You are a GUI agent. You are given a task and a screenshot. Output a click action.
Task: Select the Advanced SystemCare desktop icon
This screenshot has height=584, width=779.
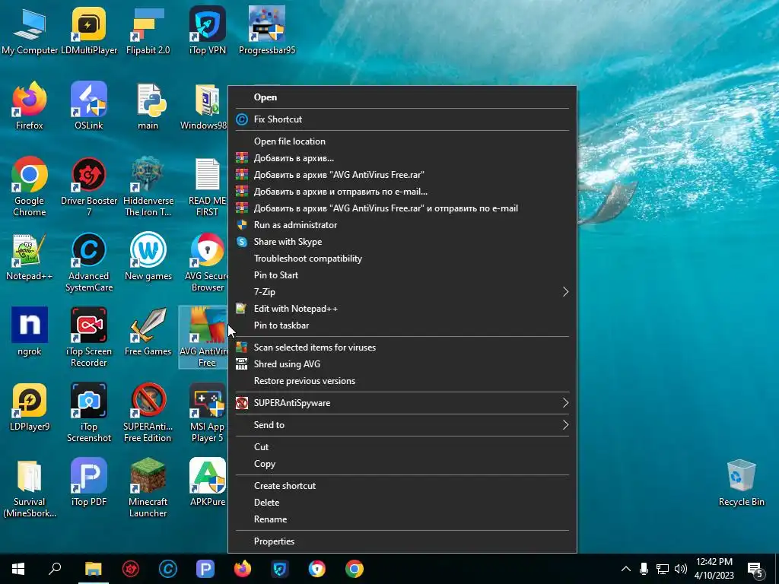(89, 262)
